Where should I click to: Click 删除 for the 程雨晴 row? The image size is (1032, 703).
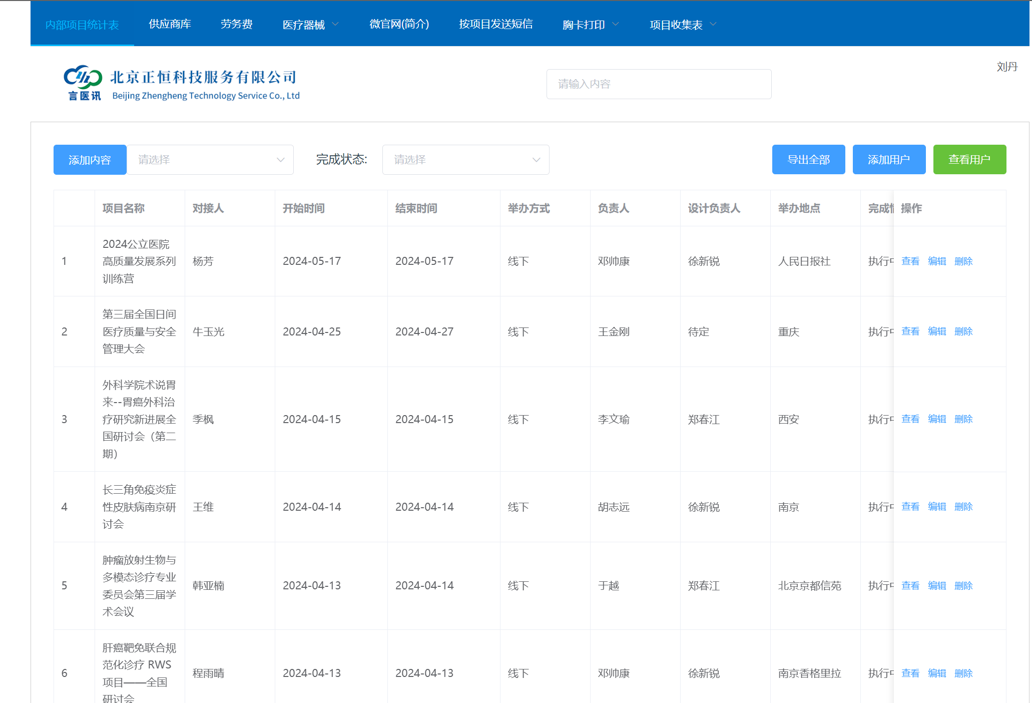click(x=963, y=673)
